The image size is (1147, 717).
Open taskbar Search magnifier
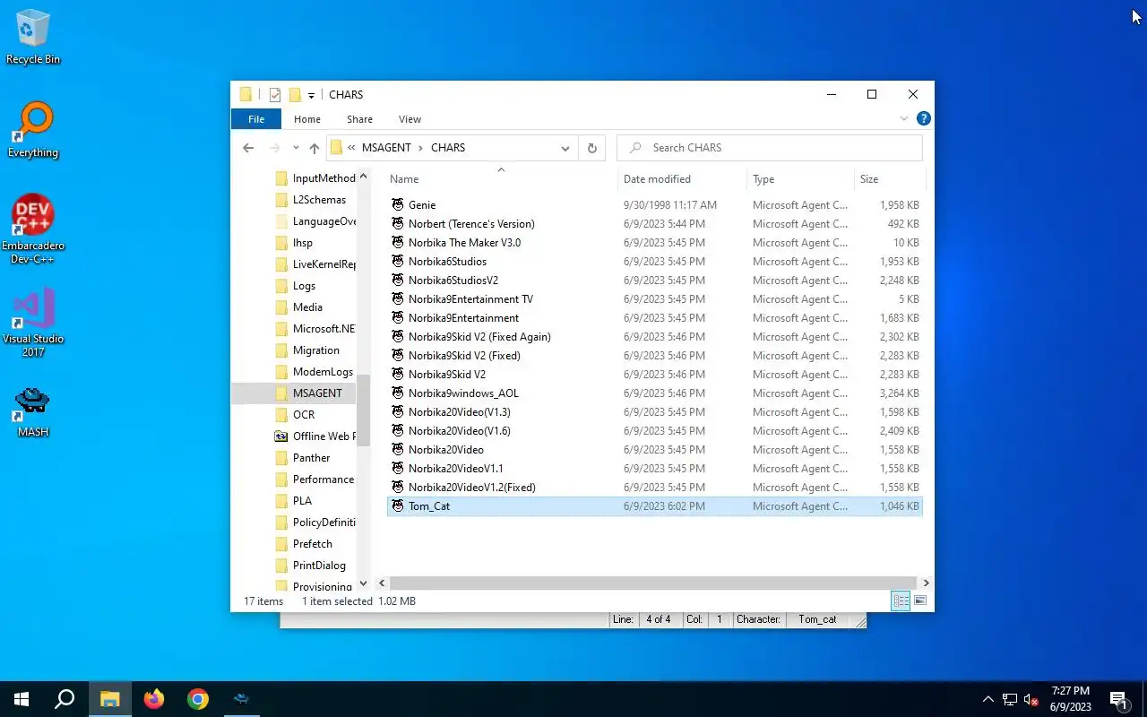[65, 699]
